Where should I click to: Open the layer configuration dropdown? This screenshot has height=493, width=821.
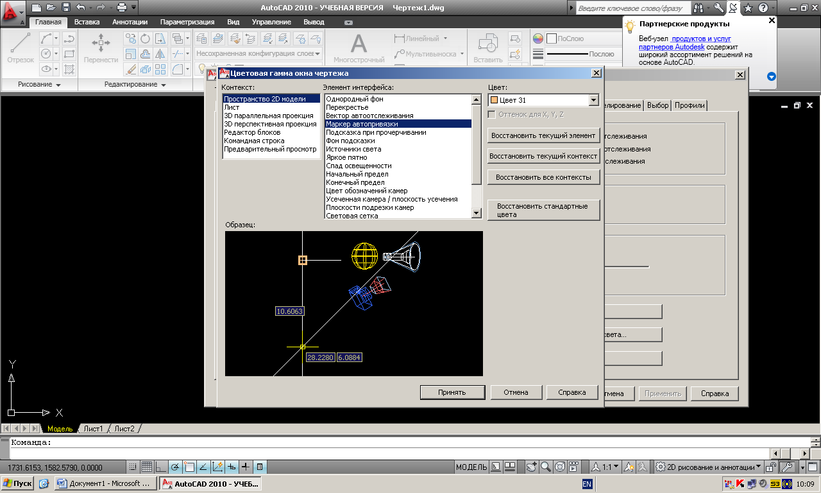[258, 54]
